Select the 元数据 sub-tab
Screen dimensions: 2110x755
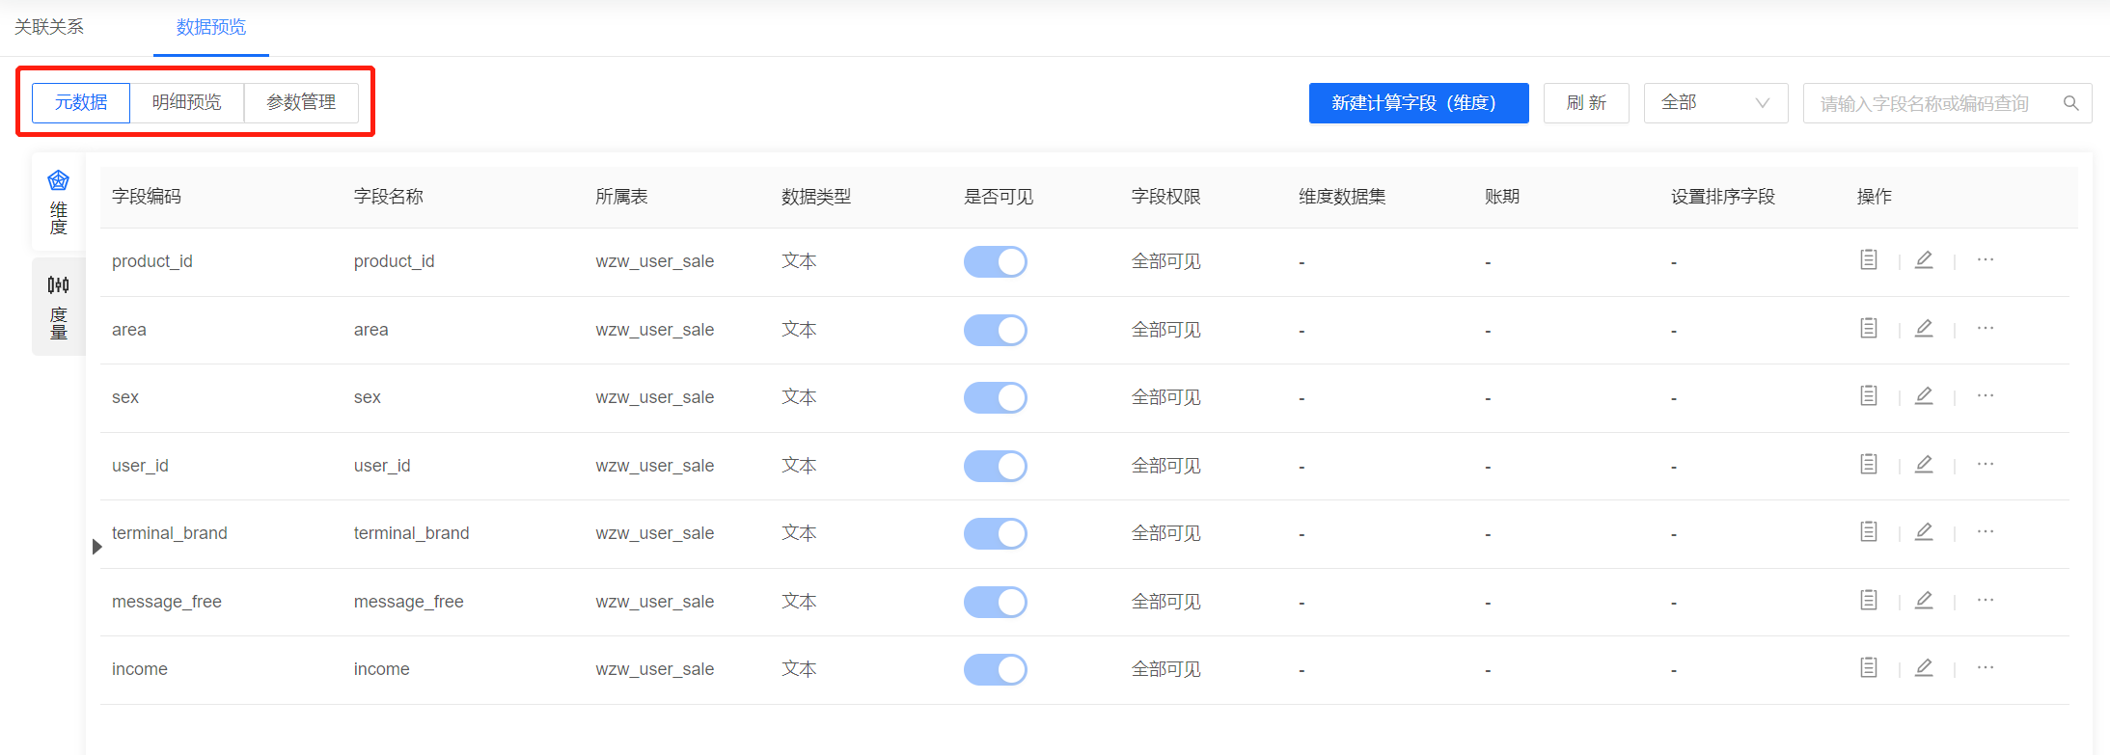coord(81,102)
